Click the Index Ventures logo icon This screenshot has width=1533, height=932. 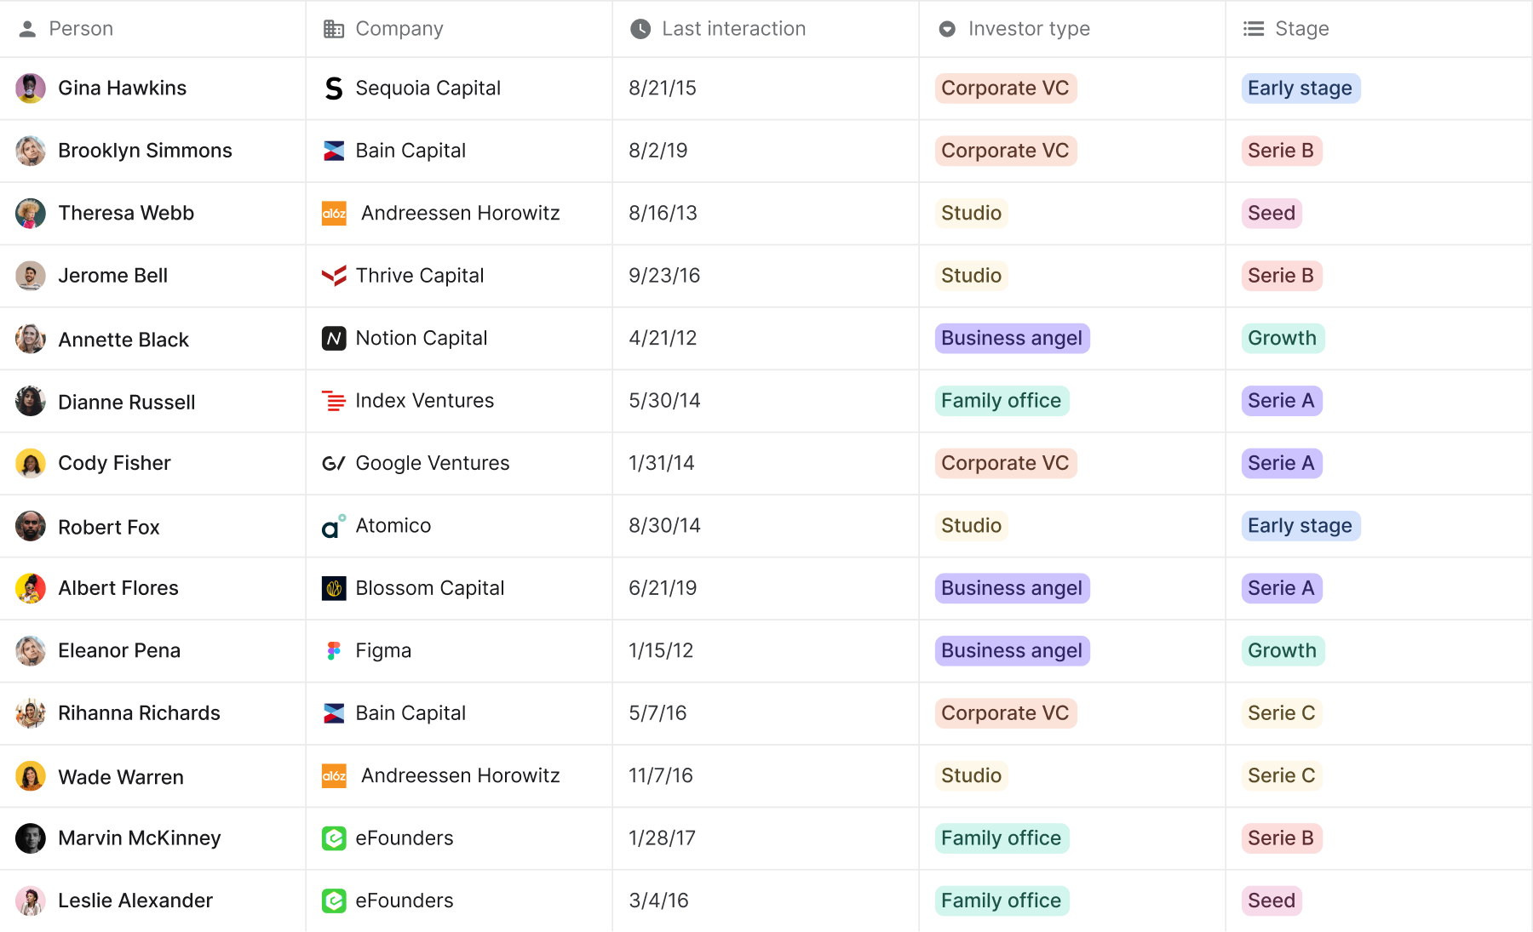pyautogui.click(x=334, y=401)
